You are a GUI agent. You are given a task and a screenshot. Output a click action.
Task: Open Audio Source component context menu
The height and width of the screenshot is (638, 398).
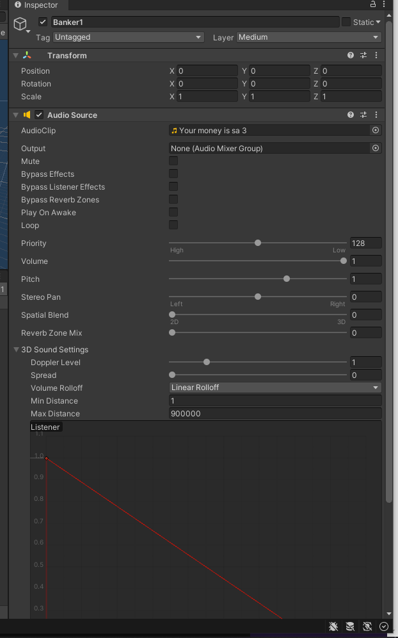pos(376,115)
